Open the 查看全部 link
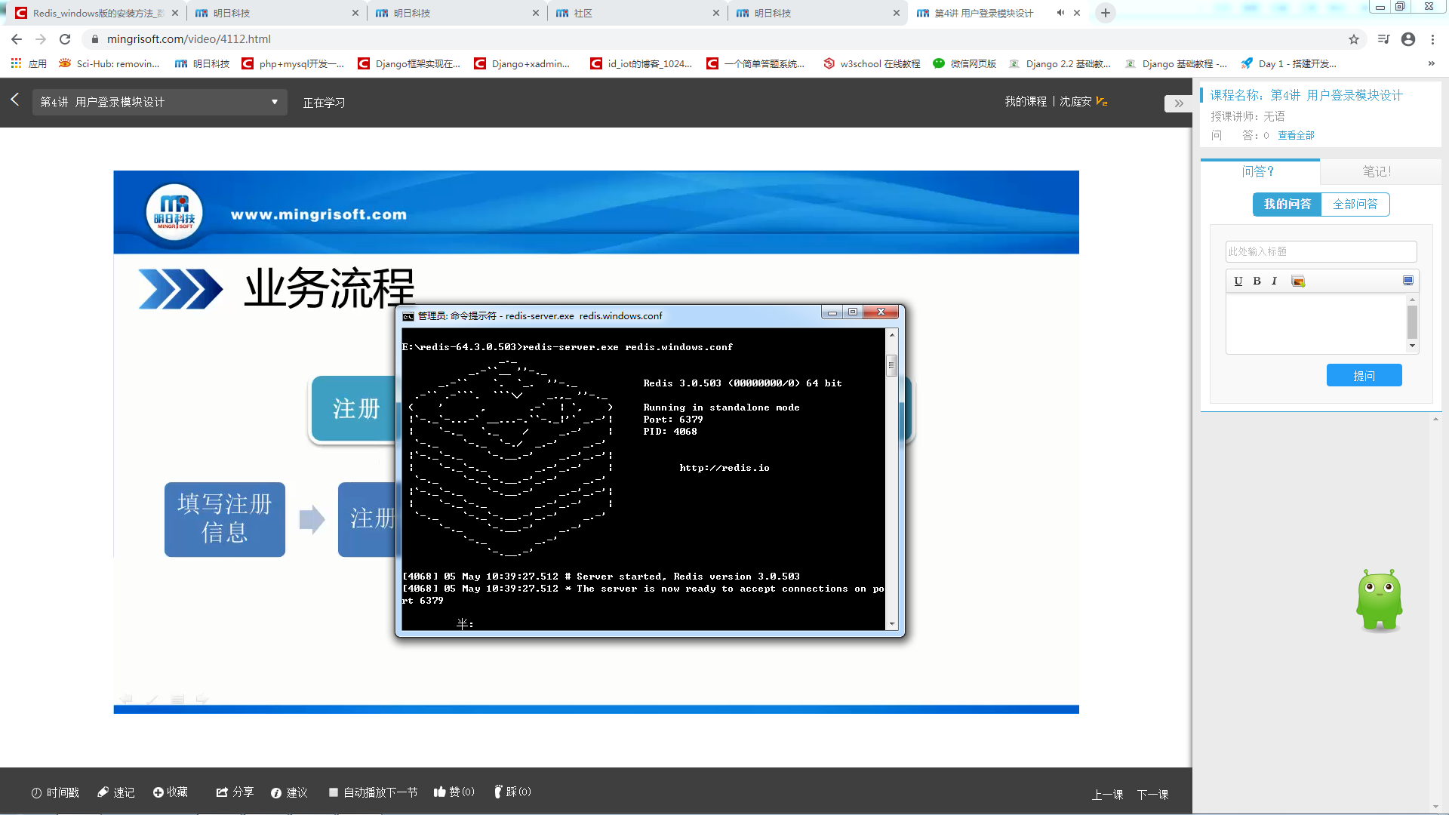Screen dimensions: 1449x815 pyautogui.click(x=1296, y=135)
